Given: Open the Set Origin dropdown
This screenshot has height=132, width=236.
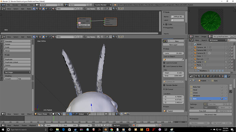Looking at the screenshot, I should click(17, 72).
